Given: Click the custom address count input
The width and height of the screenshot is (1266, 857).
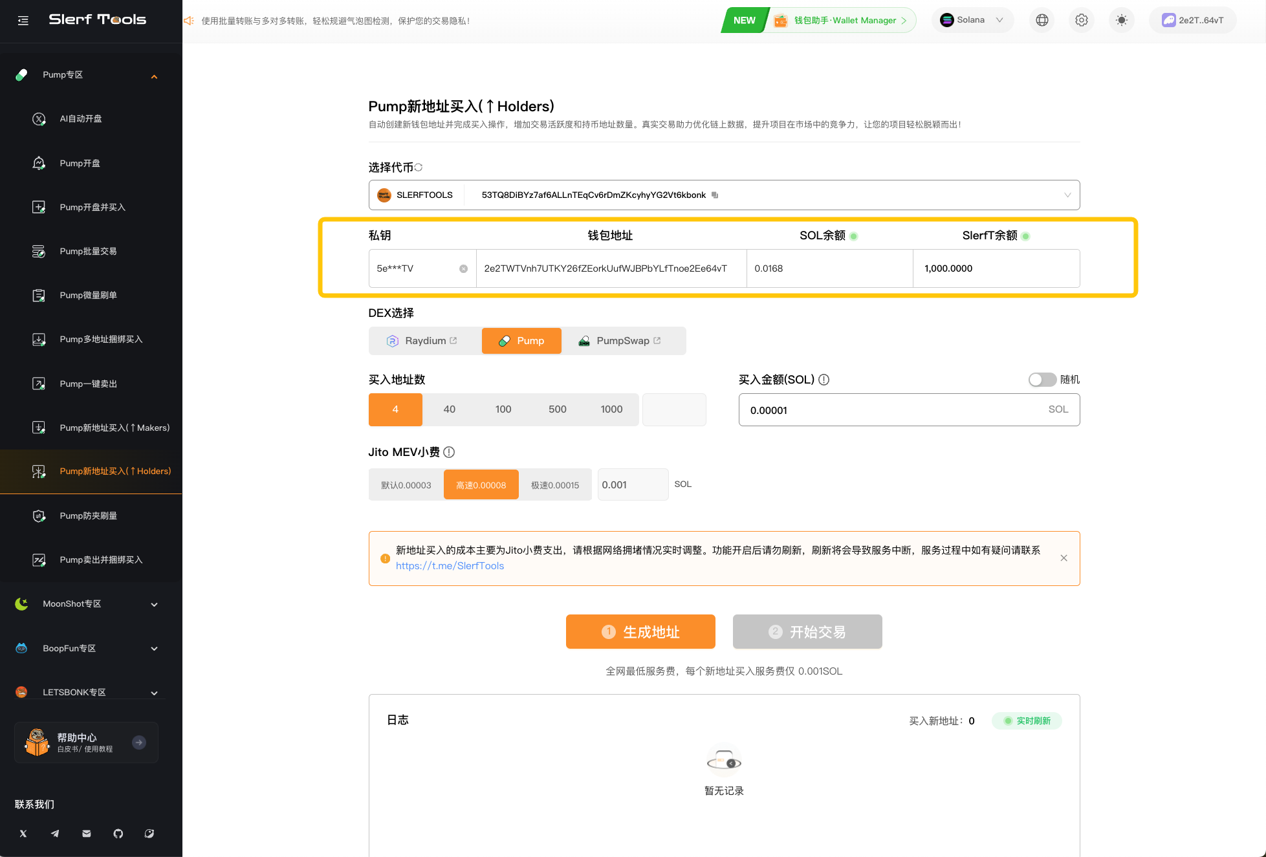Looking at the screenshot, I should point(674,409).
